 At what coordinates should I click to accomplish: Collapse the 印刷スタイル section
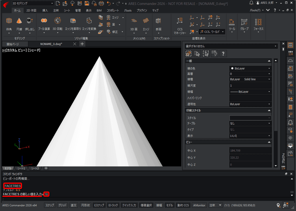click(269, 110)
